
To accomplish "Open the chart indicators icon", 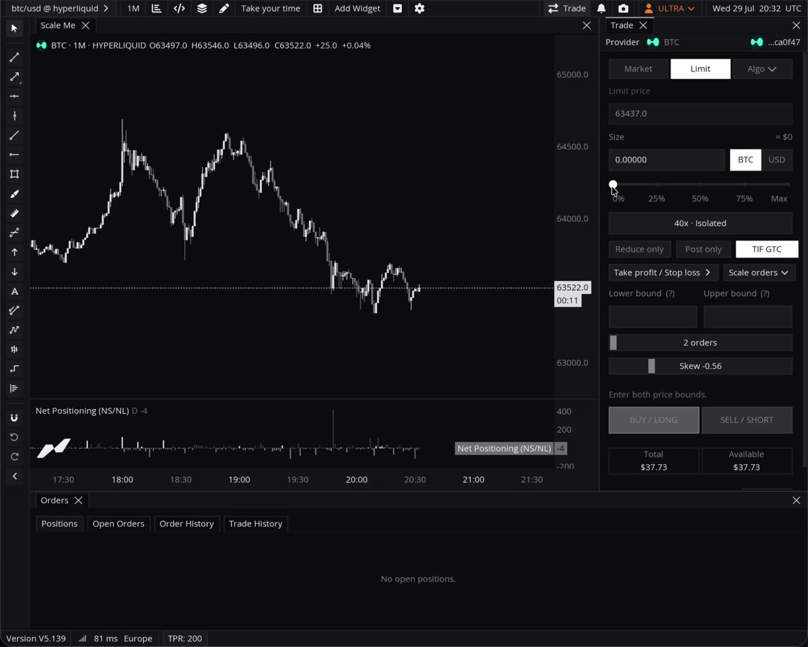I will [x=156, y=8].
